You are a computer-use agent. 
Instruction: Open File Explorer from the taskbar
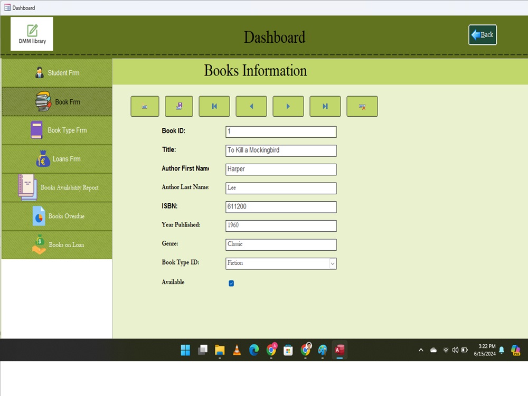[220, 350]
